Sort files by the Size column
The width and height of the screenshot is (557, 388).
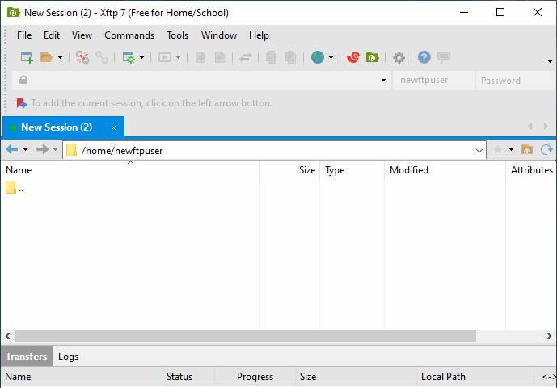289,170
